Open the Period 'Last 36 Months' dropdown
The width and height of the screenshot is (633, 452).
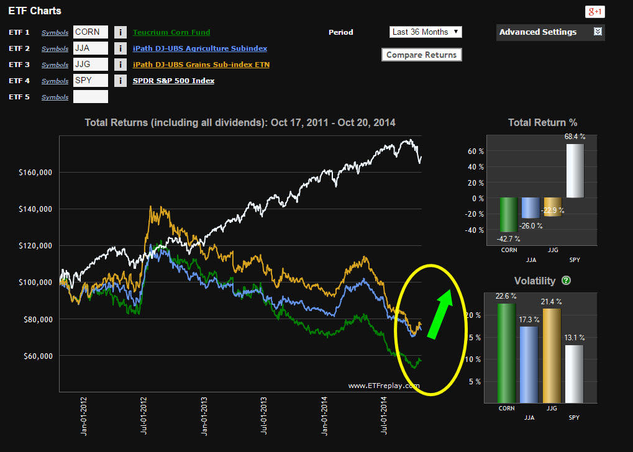(426, 32)
